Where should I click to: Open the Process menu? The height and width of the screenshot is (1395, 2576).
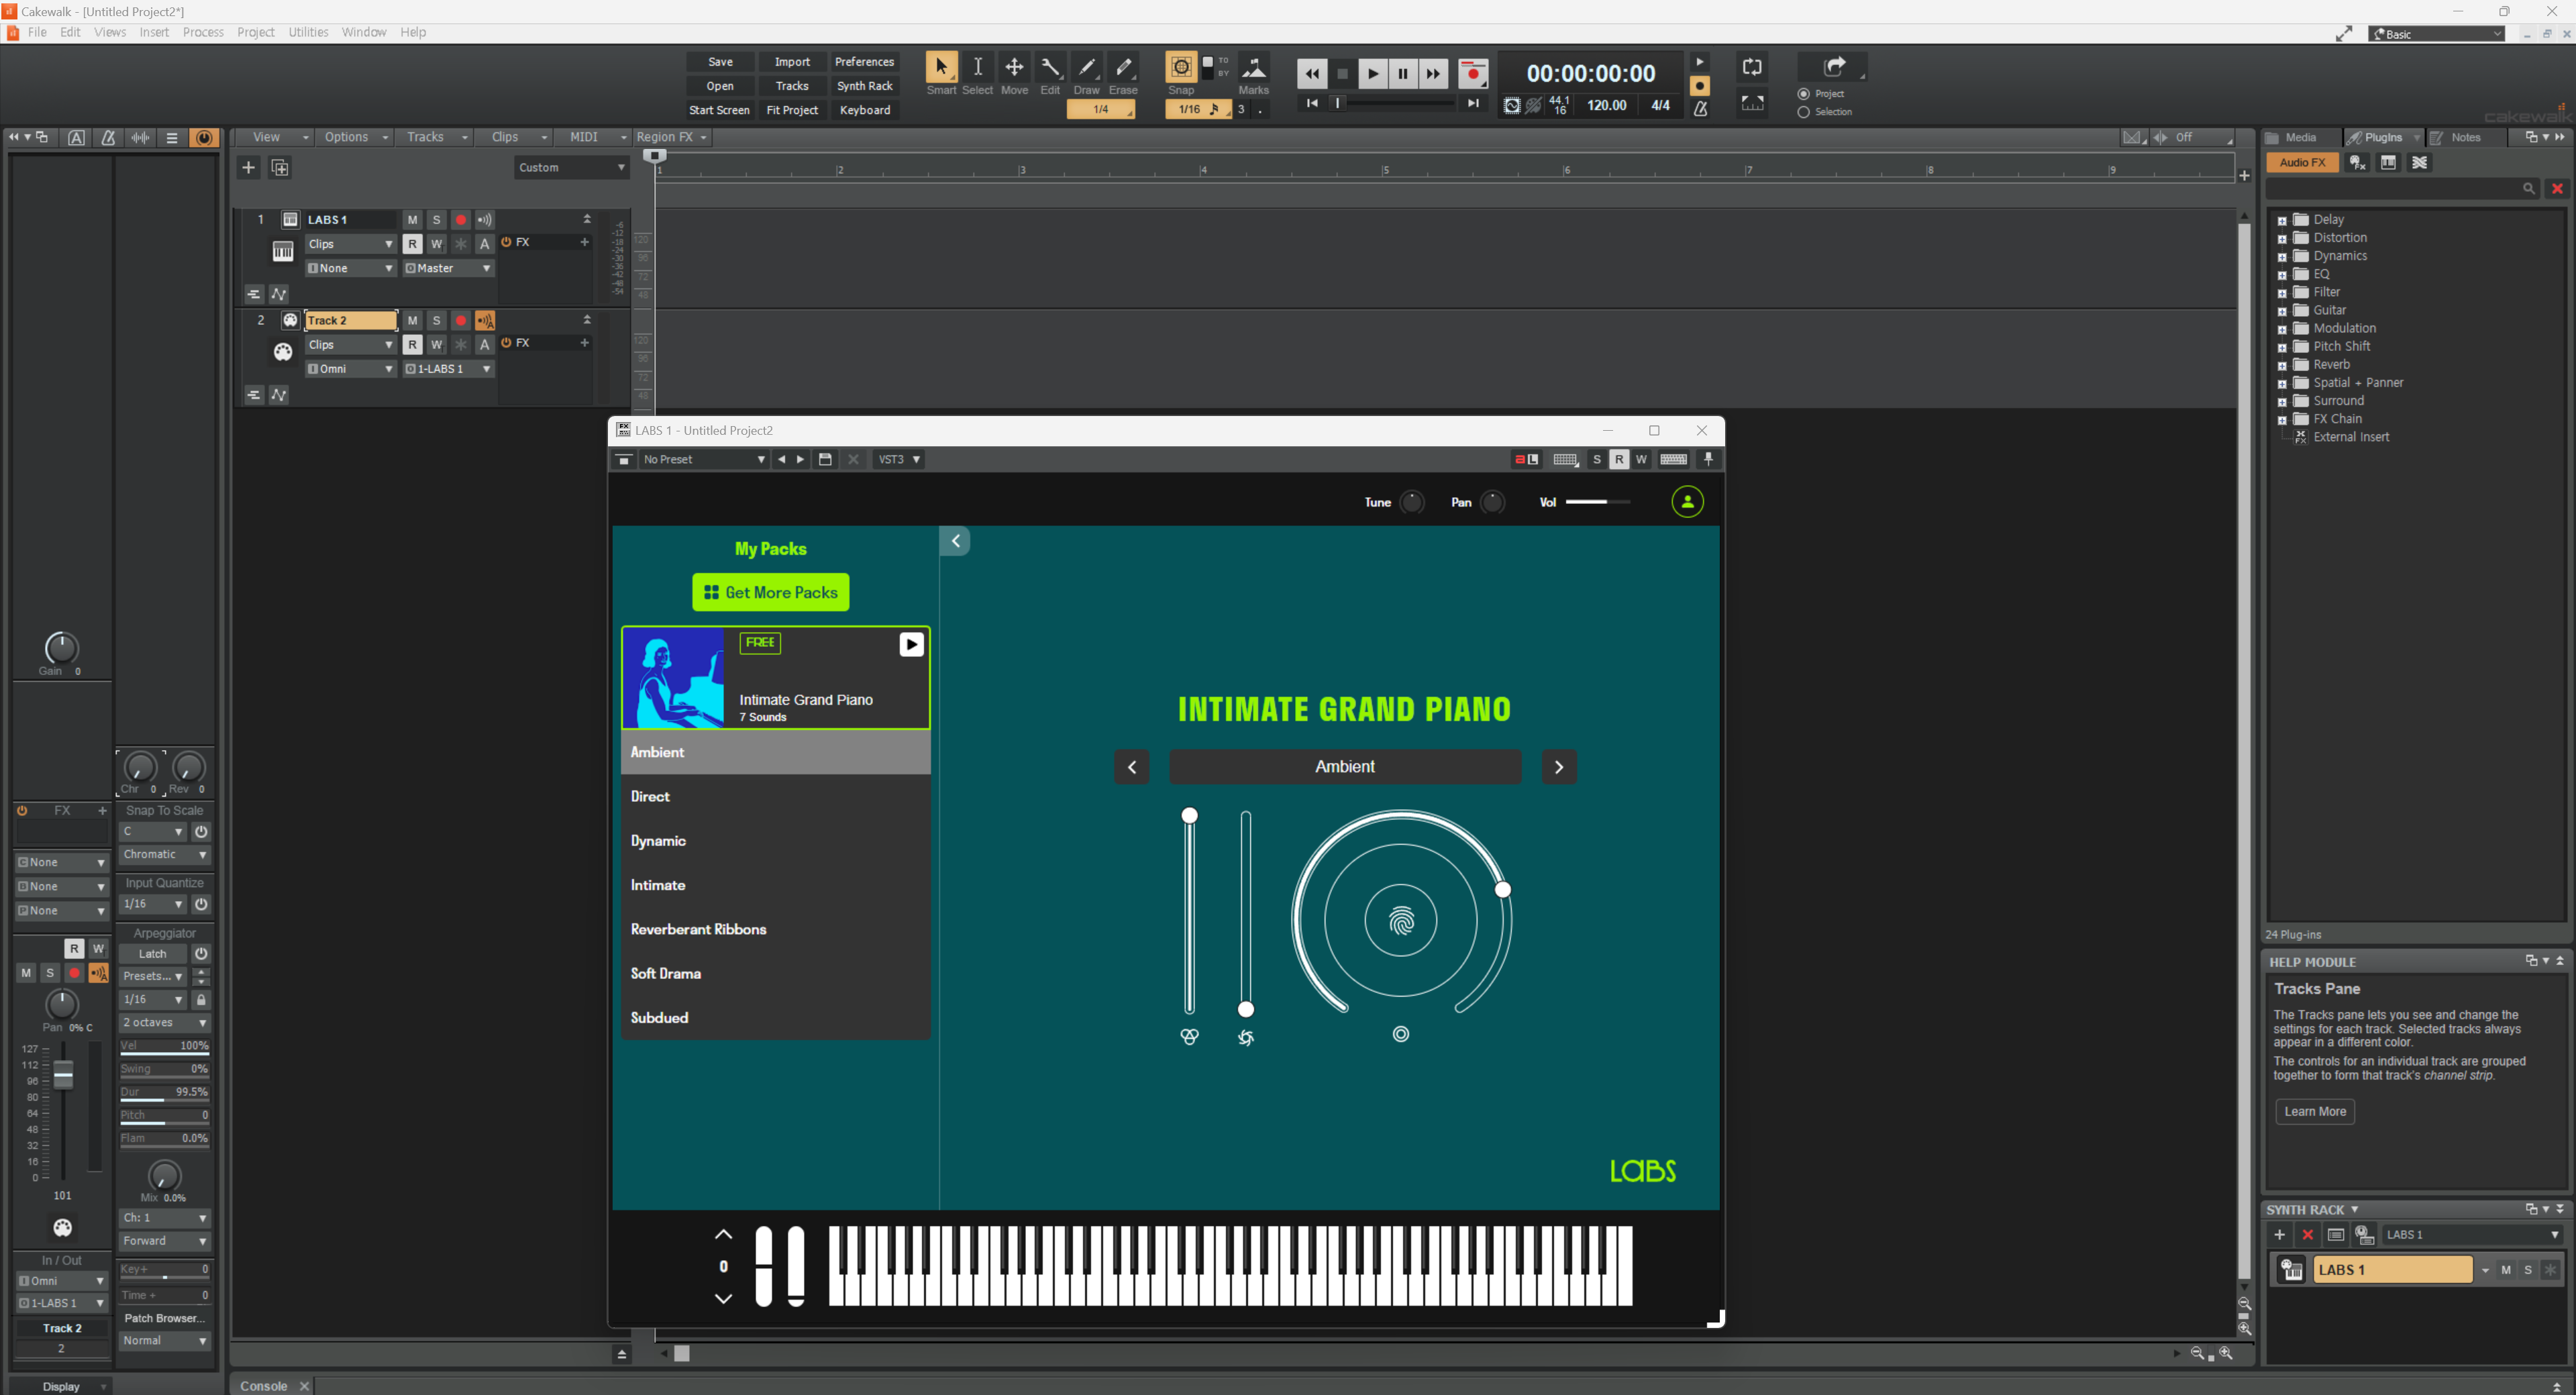tap(203, 32)
